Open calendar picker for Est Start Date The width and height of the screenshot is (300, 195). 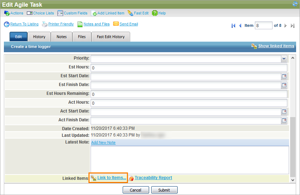pyautogui.click(x=284, y=76)
